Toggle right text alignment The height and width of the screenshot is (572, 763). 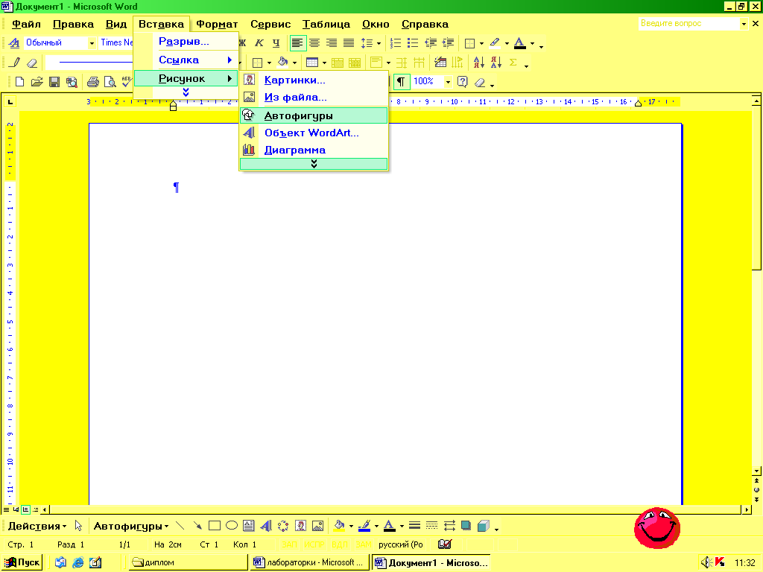pos(332,42)
